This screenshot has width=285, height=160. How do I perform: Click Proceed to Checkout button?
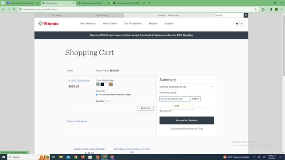click(187, 120)
